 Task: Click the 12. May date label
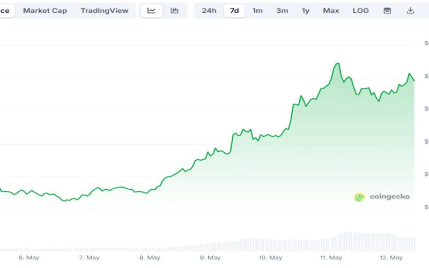pos(391,258)
